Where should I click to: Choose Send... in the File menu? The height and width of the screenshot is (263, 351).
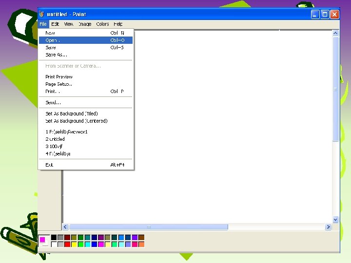[x=86, y=102]
